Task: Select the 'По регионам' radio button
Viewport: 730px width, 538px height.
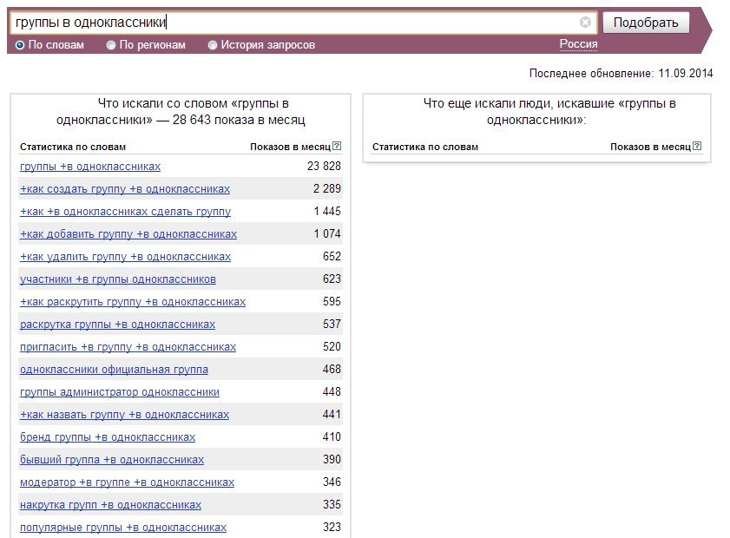Action: coord(111,45)
